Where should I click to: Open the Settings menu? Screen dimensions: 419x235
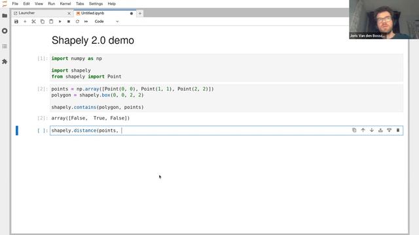[x=96, y=4]
